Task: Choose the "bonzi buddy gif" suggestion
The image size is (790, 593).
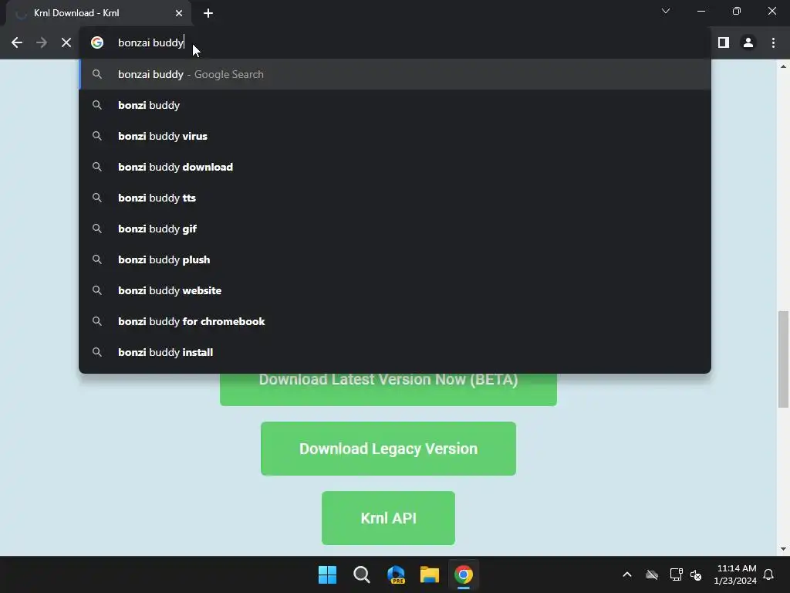Action: [395, 229]
